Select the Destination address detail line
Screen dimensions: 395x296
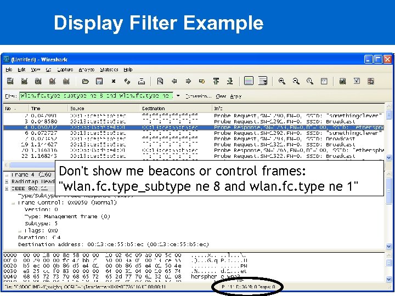[x=114, y=244]
